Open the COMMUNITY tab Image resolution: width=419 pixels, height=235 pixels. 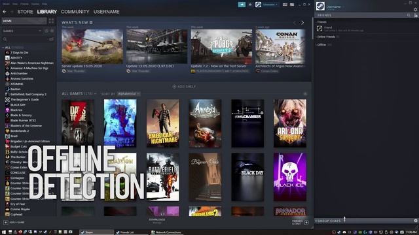click(x=75, y=12)
